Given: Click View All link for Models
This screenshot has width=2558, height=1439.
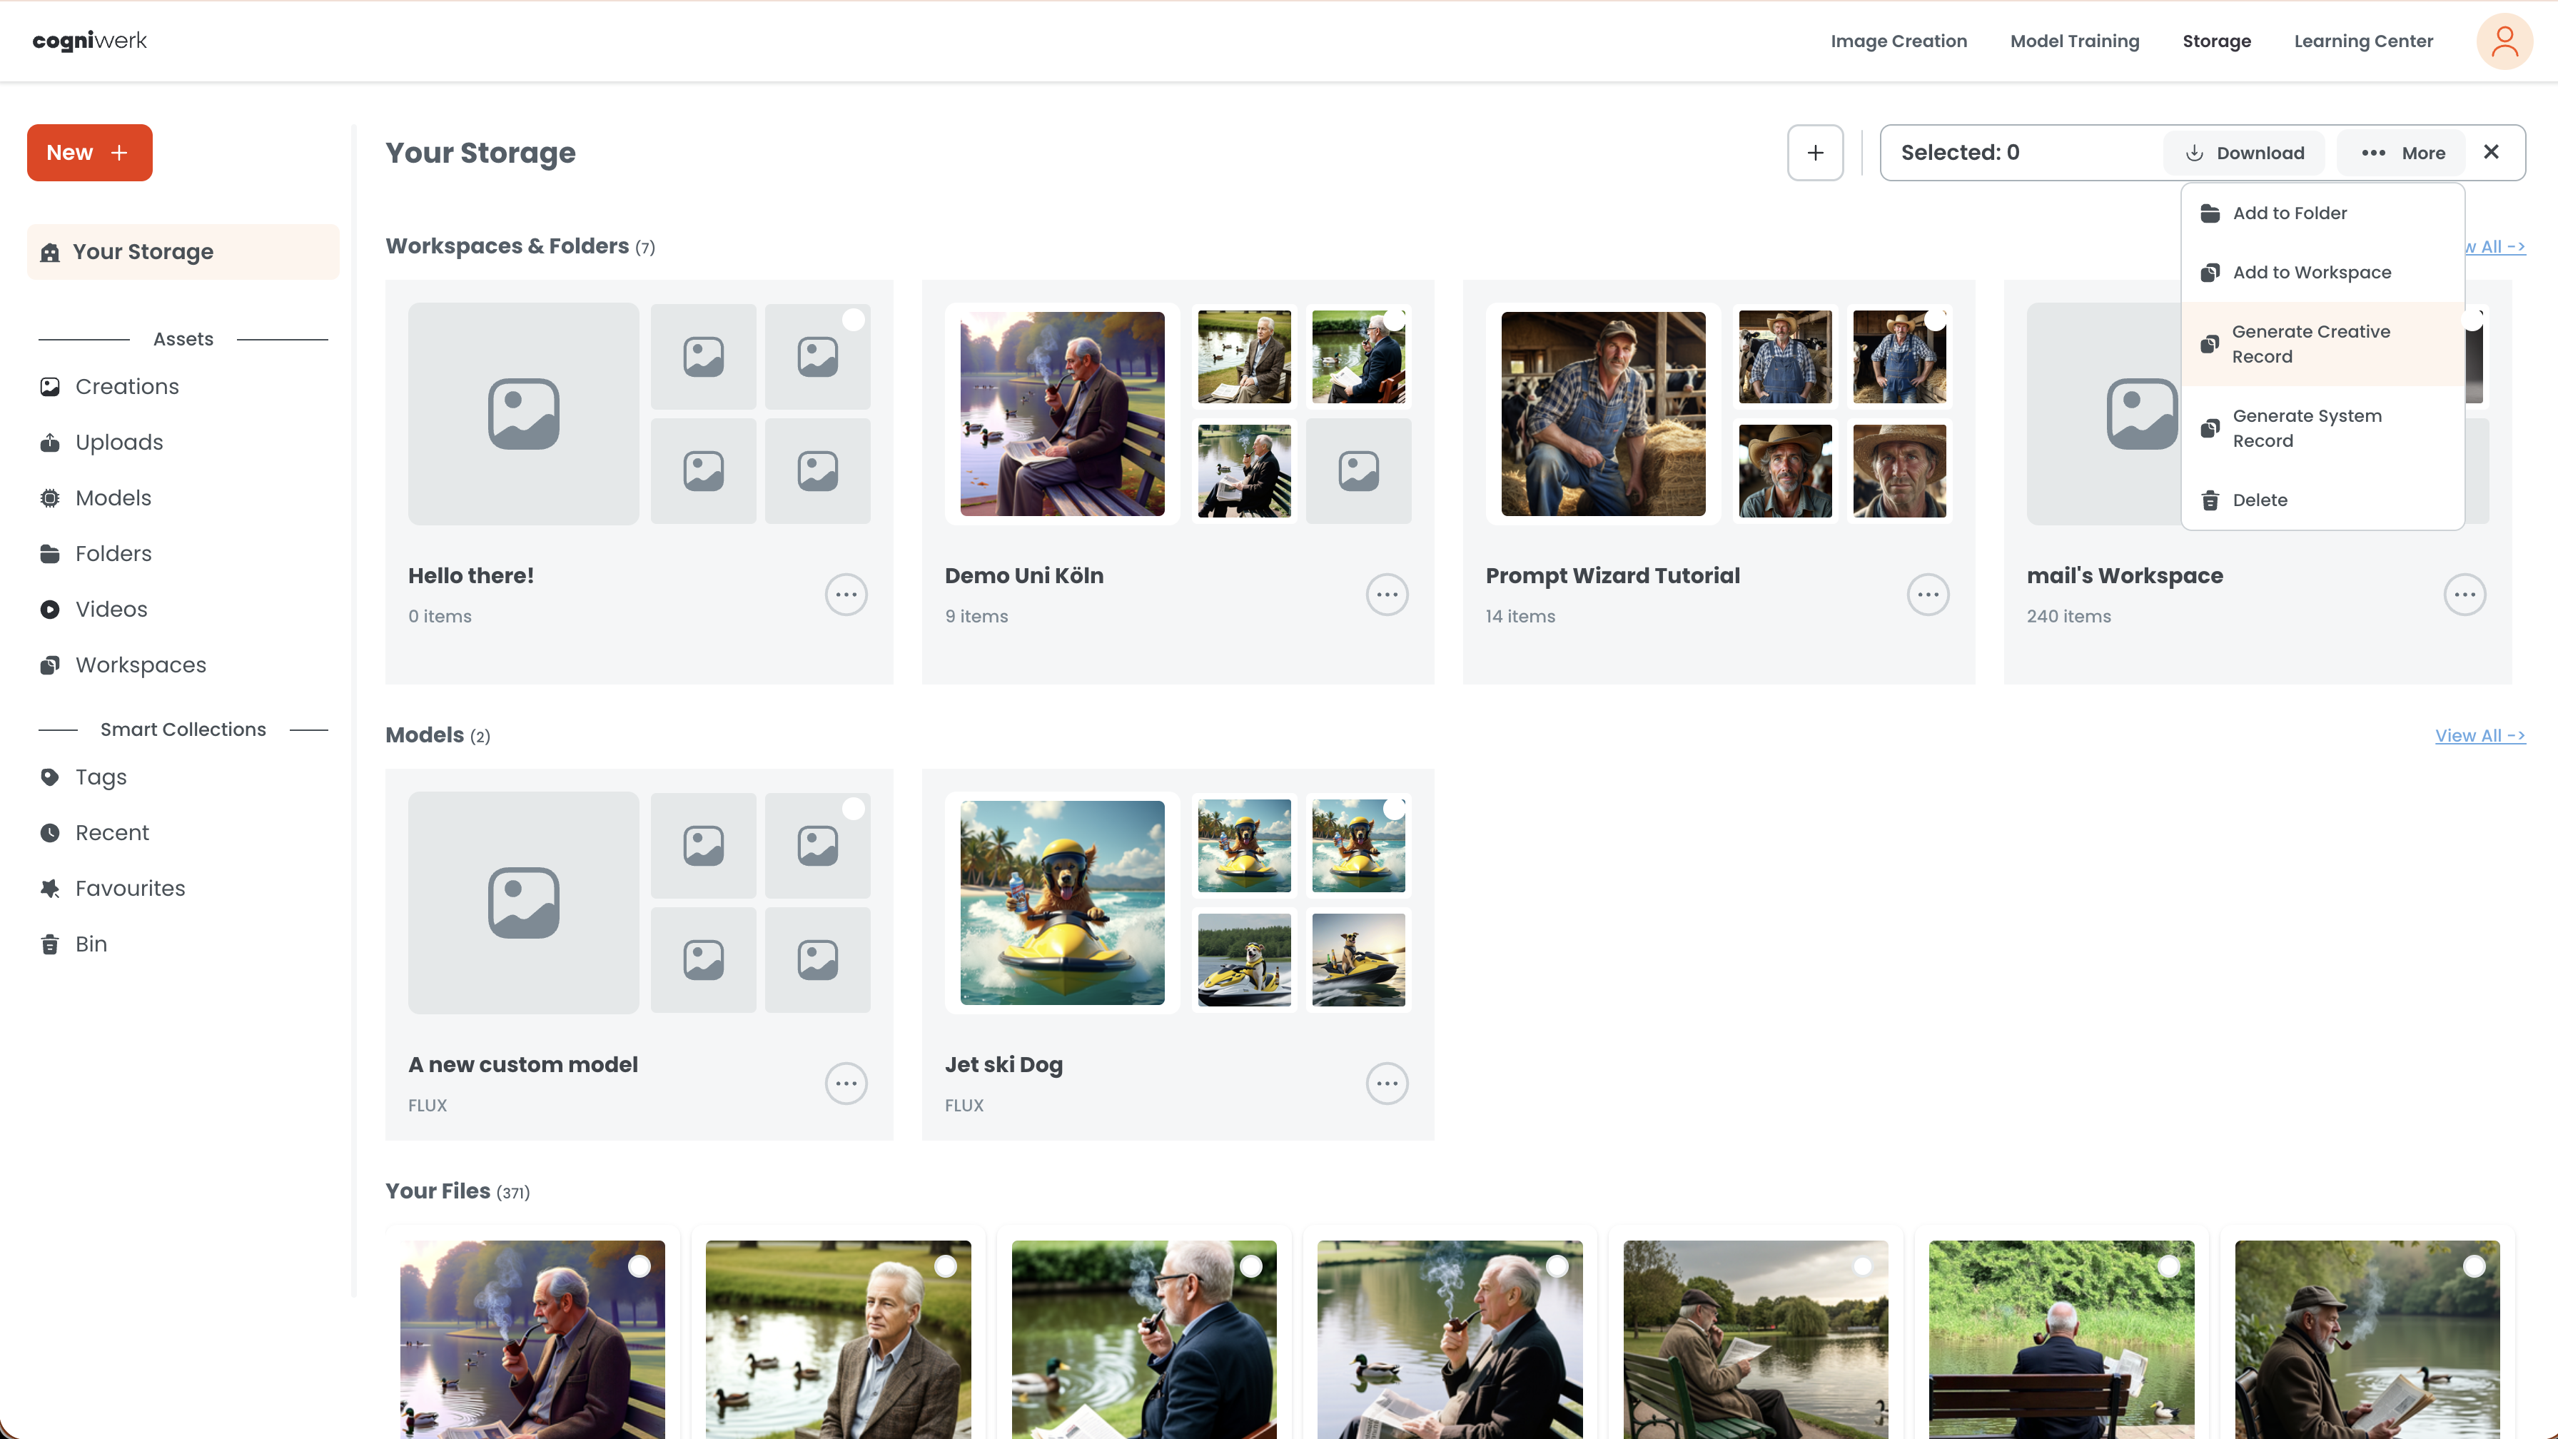Looking at the screenshot, I should coord(2479,735).
